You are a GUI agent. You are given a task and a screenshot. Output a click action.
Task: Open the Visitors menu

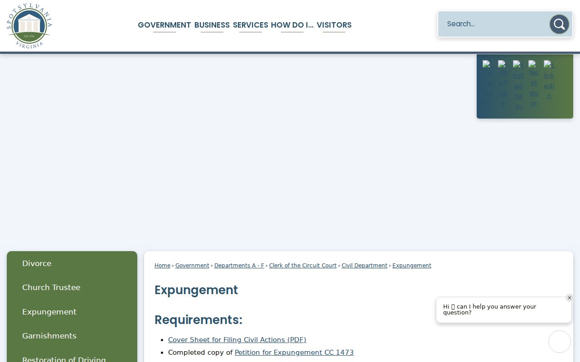[x=334, y=25]
